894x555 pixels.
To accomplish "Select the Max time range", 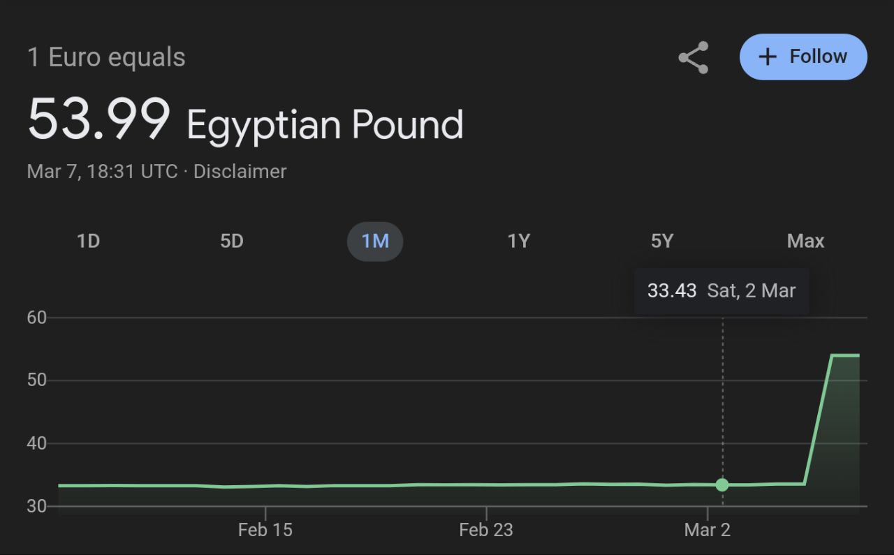I will (805, 241).
